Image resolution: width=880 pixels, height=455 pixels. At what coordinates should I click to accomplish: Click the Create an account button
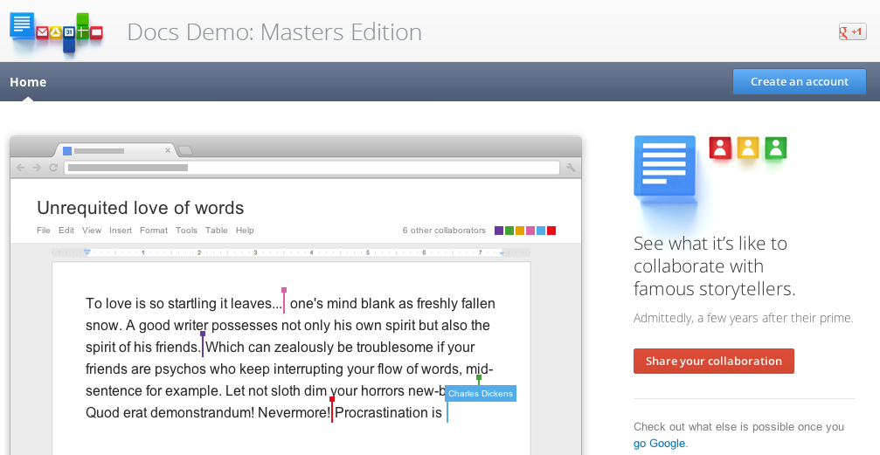point(799,81)
